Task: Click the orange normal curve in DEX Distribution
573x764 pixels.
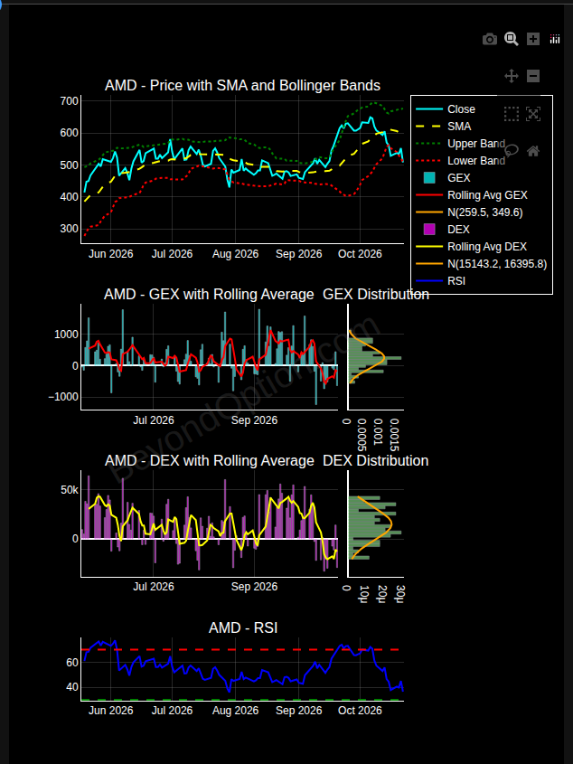Action: coord(390,524)
